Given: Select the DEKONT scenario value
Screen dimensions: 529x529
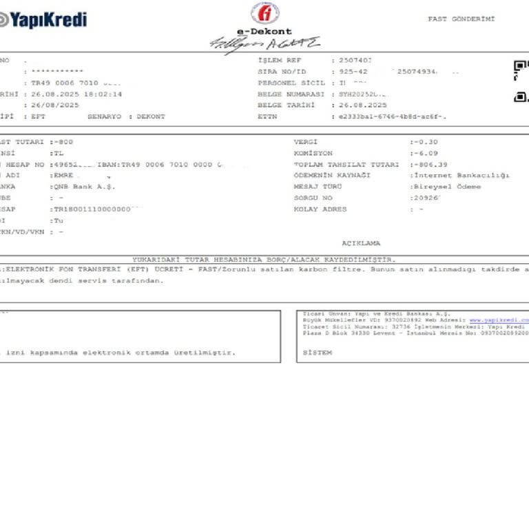Looking at the screenshot, I should pyautogui.click(x=151, y=116).
